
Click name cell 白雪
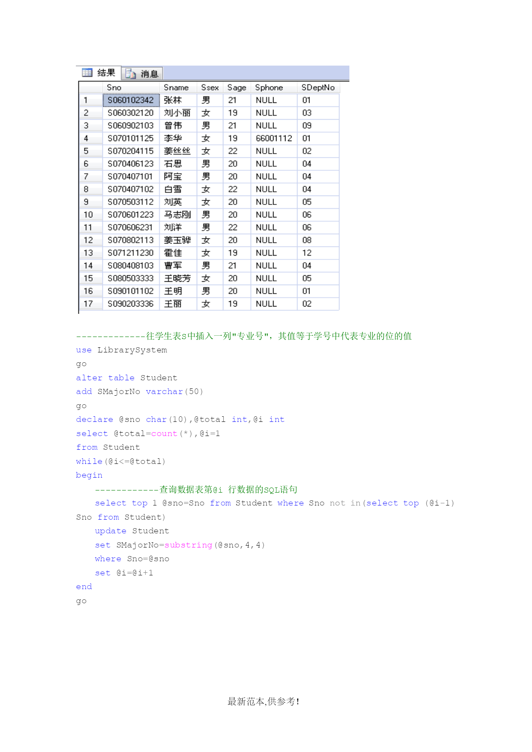(178, 189)
